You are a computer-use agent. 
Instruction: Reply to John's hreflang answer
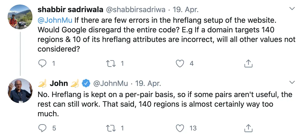(x=42, y=128)
